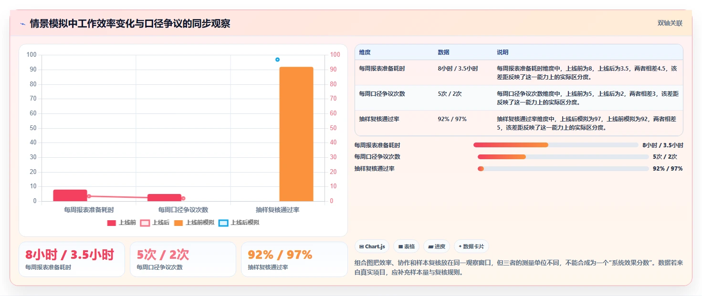Viewport: 702px width, 296px height.
Task: Click 每周口径争议次数 x-axis label on chart
Action: coord(183,210)
